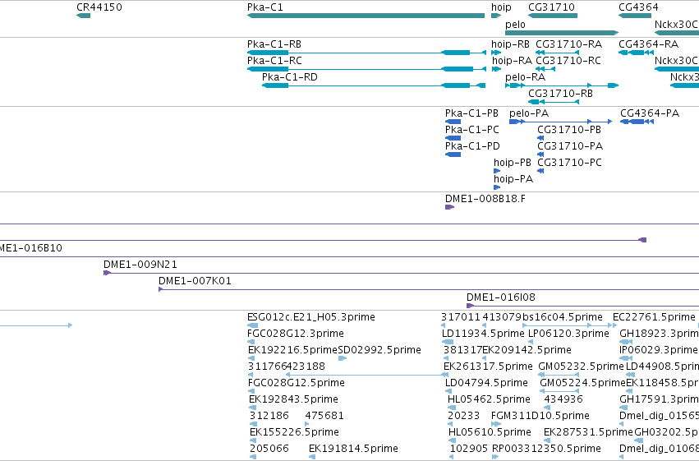
Task: Select the hoip-PB protein label
Action: point(513,163)
